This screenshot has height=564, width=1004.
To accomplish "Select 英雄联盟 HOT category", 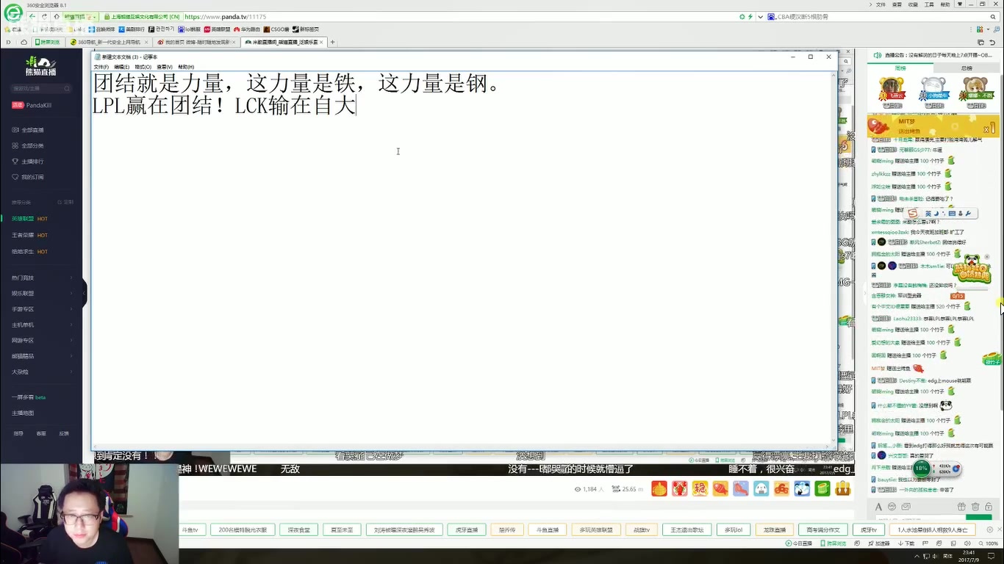I will (29, 219).
